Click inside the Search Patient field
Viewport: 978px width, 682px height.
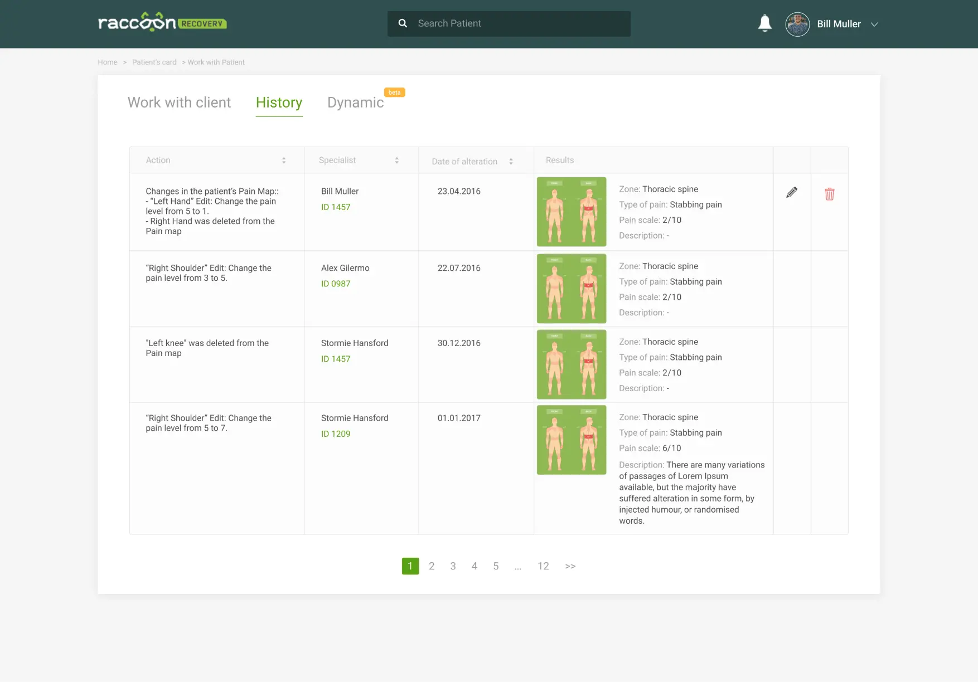(519, 23)
